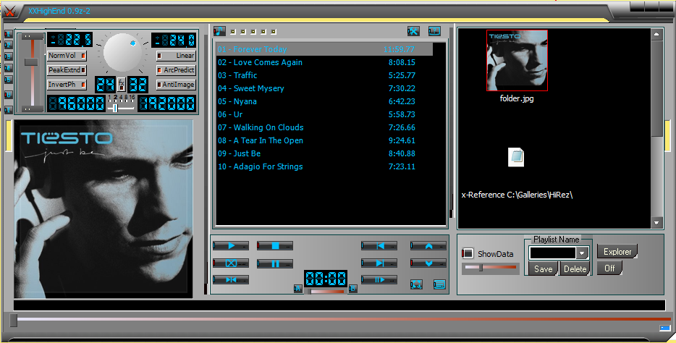Click the U side button
The width and height of the screenshot is (676, 343).
tap(8, 95)
